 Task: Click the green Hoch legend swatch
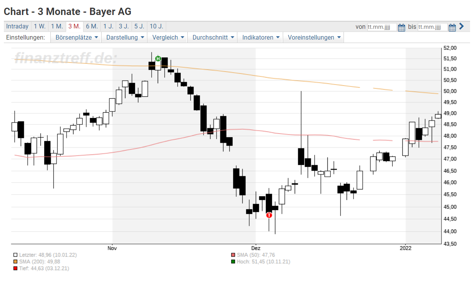tap(233, 262)
